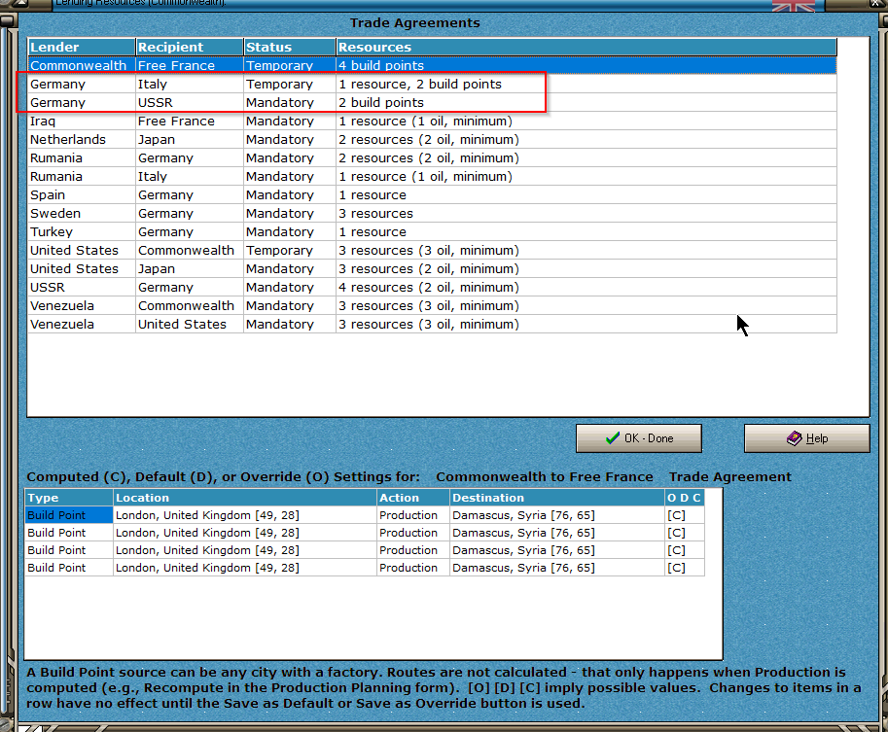Select Venezuela lender cell in Commonwealth row
888x732 pixels.
[82, 306]
